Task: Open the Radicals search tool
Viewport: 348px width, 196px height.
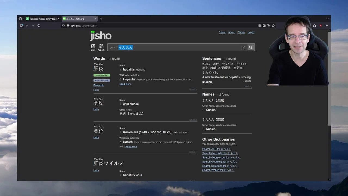Action: tap(101, 47)
